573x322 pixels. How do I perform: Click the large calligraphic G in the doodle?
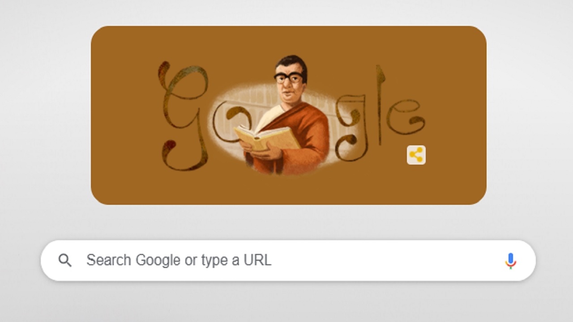[183, 115]
